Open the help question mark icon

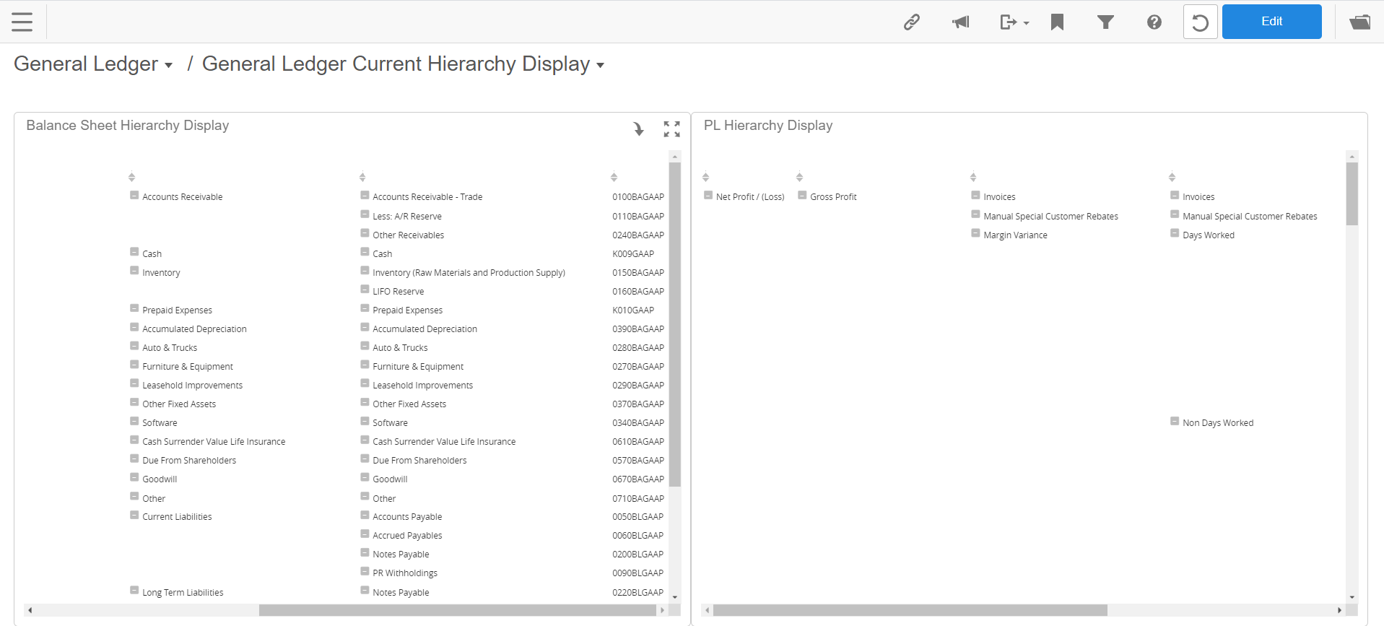tap(1154, 22)
